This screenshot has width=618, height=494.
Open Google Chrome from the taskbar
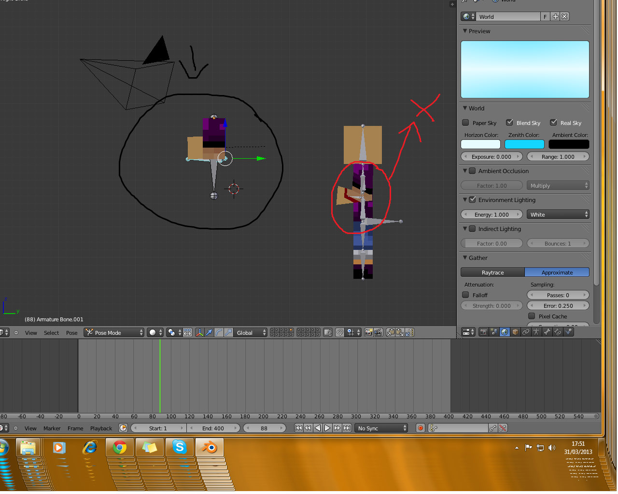point(120,448)
